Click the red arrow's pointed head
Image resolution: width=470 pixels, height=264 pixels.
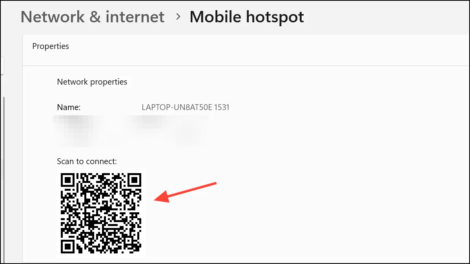(x=162, y=197)
